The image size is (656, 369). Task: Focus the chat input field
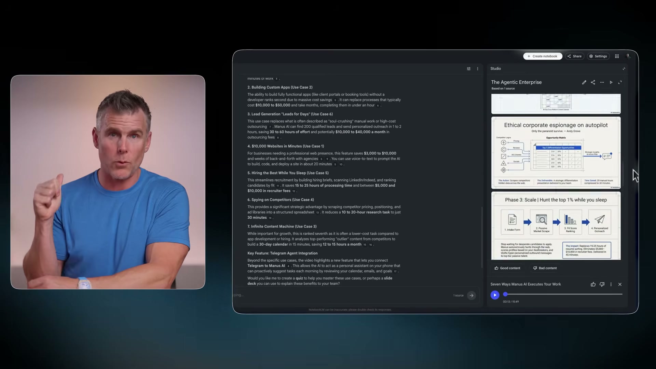click(342, 295)
